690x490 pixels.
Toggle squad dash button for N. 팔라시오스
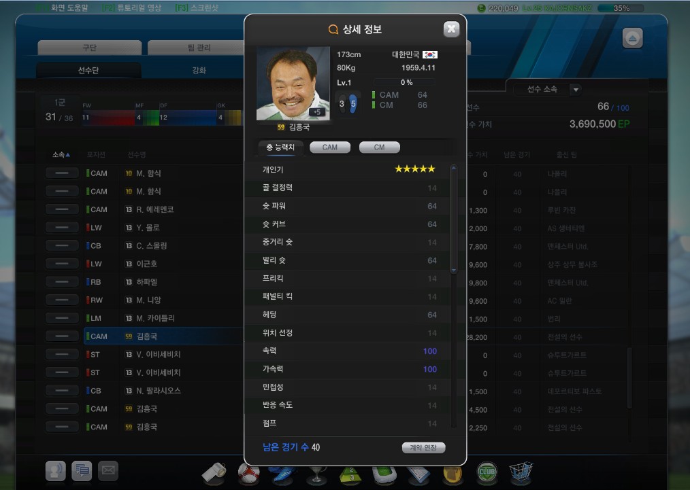point(62,391)
